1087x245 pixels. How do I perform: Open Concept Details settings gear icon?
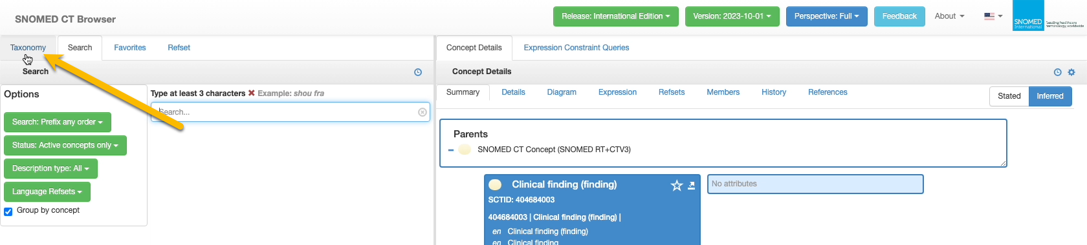[1071, 72]
